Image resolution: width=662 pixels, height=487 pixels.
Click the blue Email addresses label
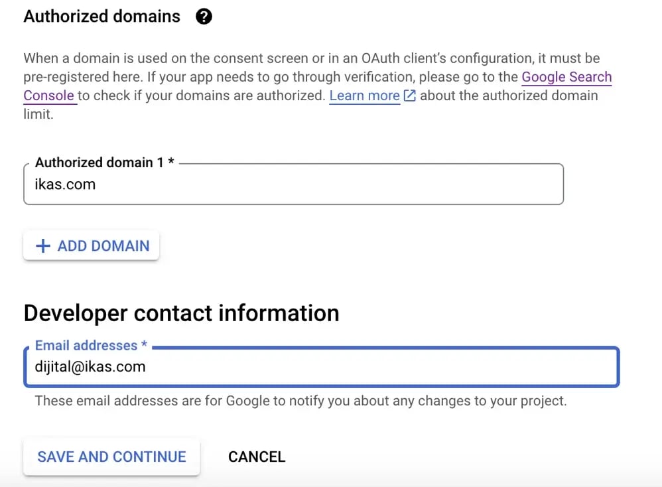coord(91,345)
